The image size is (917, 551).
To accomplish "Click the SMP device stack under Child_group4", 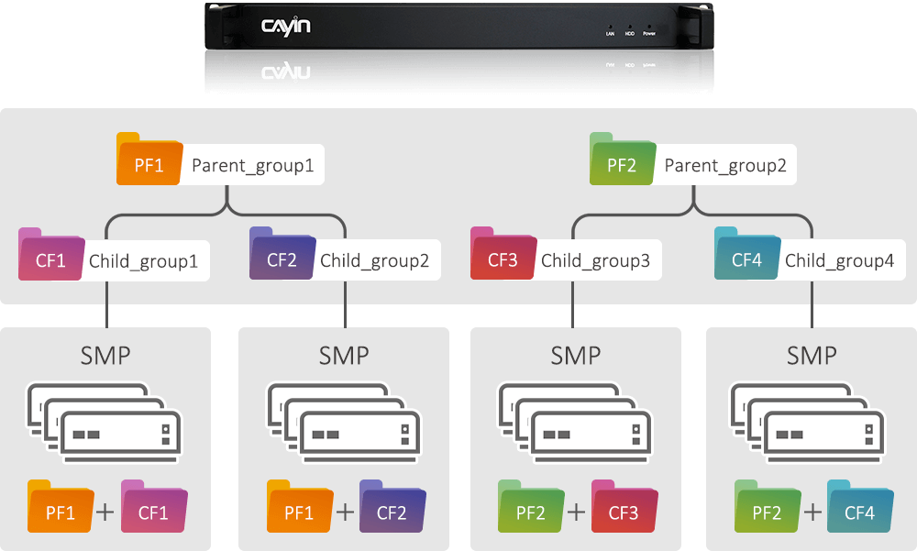I will [x=808, y=423].
